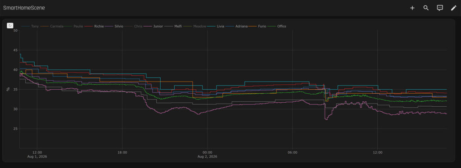Click the 06:00 time axis label

(293, 152)
